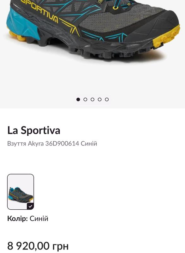This screenshot has height=253, width=185.
Task: Switch to the fourth carousel image dot
Action: [99, 99]
